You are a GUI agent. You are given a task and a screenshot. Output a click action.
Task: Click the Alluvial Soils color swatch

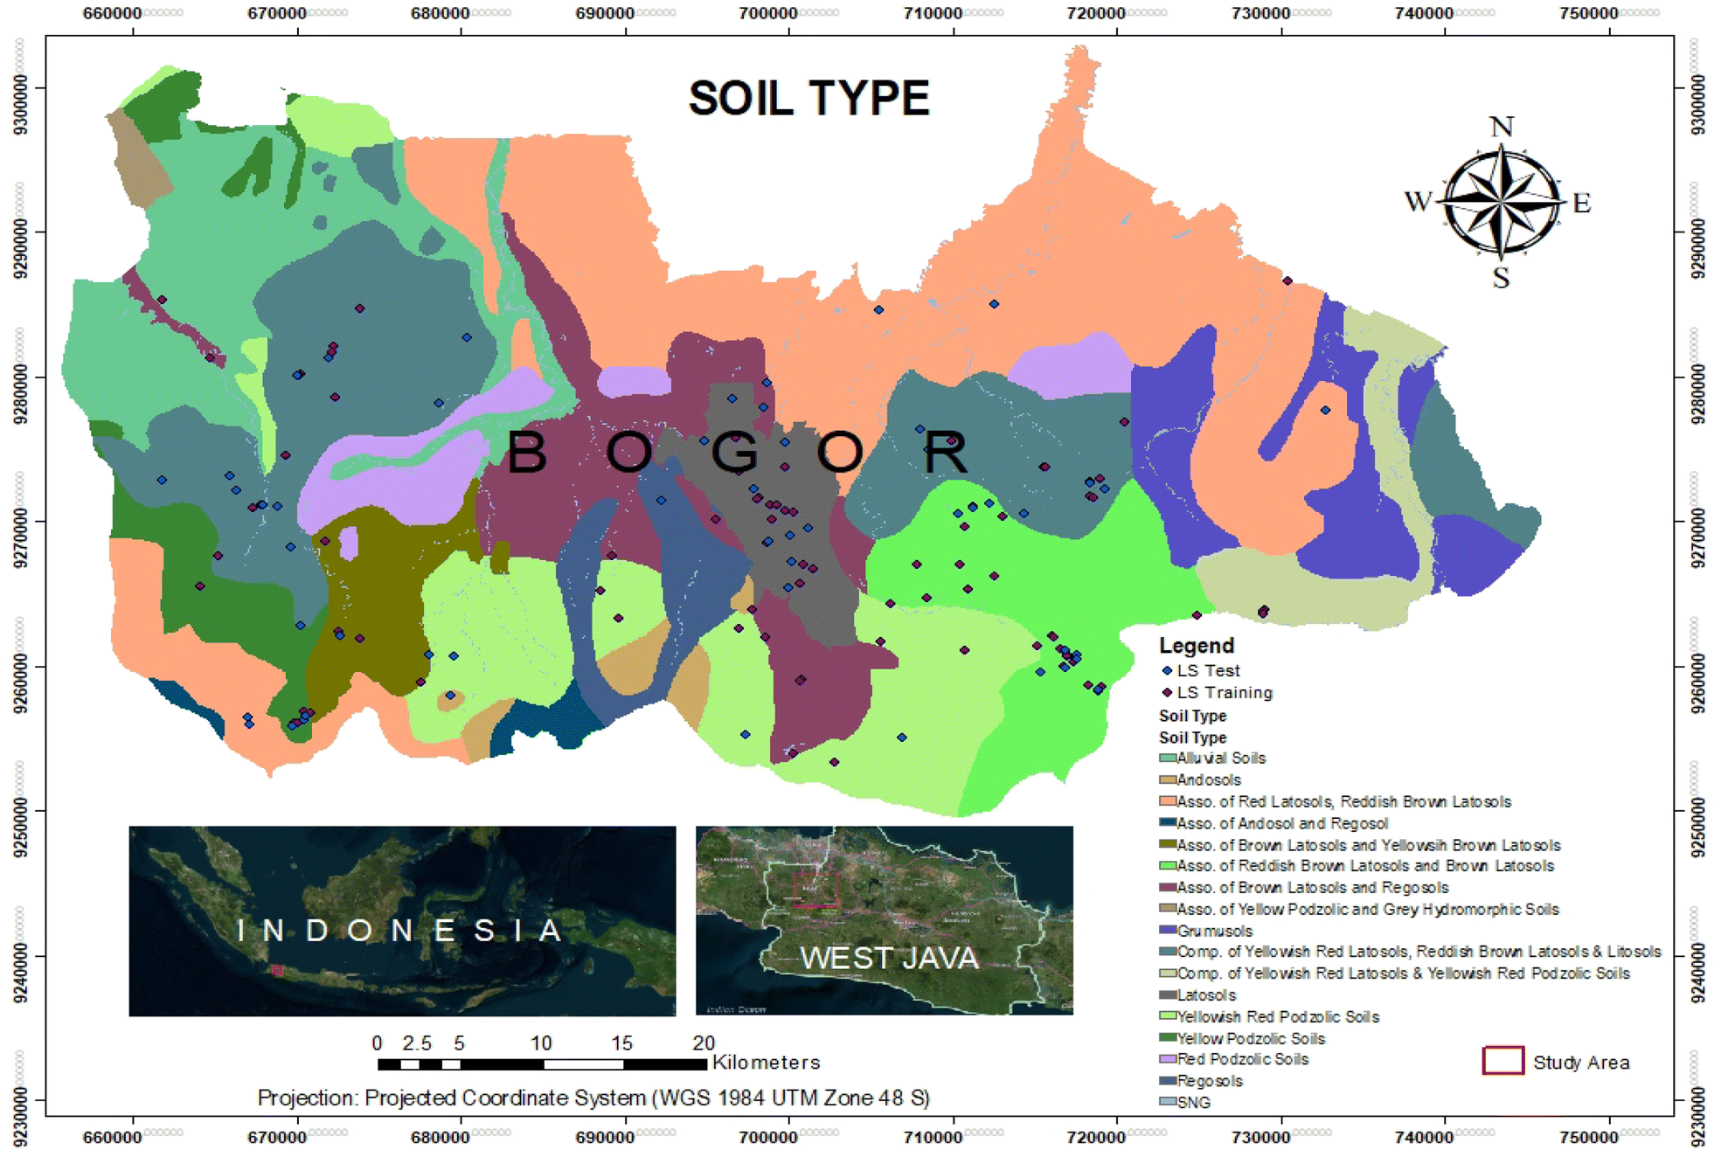click(1167, 758)
